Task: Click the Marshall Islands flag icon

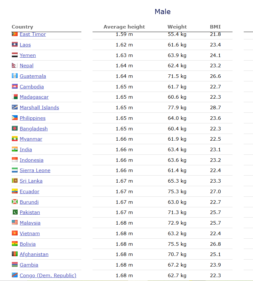Action: (15, 107)
